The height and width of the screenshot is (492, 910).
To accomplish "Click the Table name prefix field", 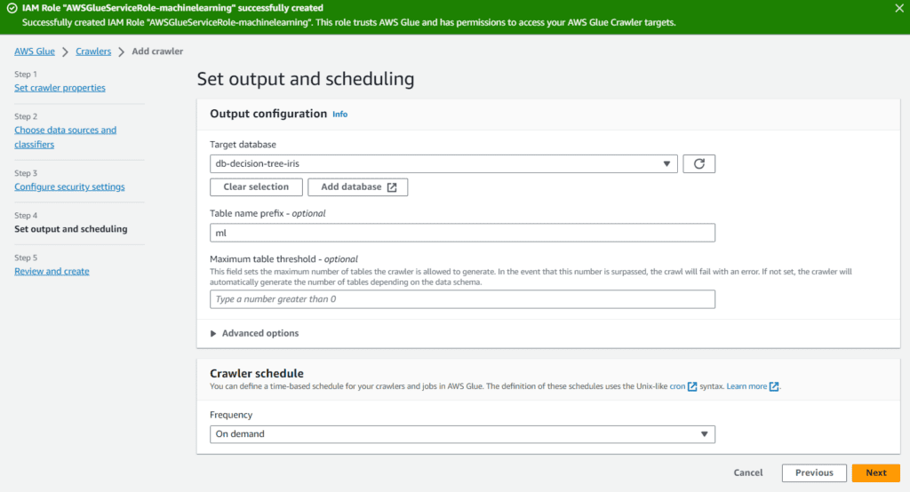I will [x=462, y=233].
